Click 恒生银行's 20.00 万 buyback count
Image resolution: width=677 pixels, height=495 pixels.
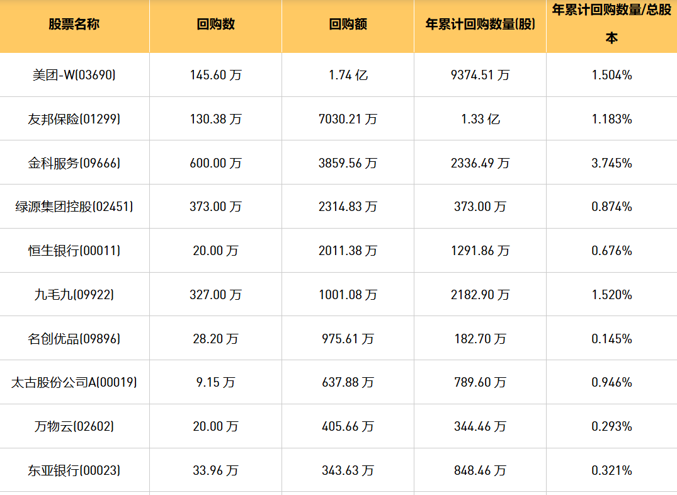click(215, 251)
